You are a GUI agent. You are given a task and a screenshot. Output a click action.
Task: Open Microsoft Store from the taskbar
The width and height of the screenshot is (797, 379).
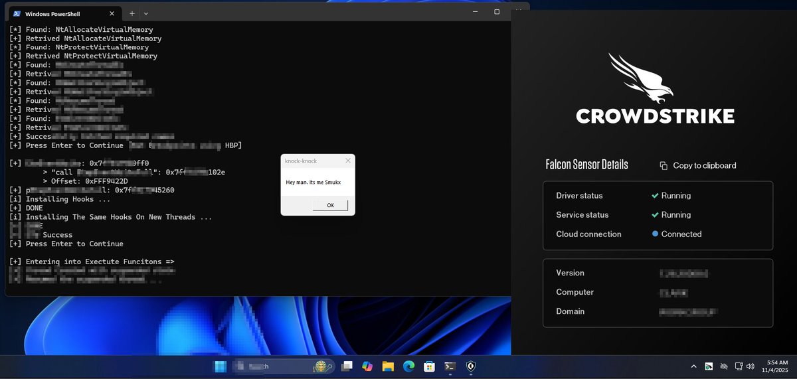(x=429, y=366)
